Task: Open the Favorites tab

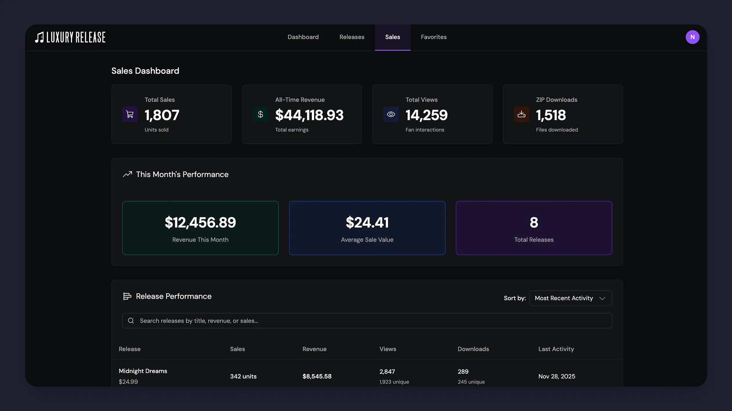Action: tap(433, 37)
